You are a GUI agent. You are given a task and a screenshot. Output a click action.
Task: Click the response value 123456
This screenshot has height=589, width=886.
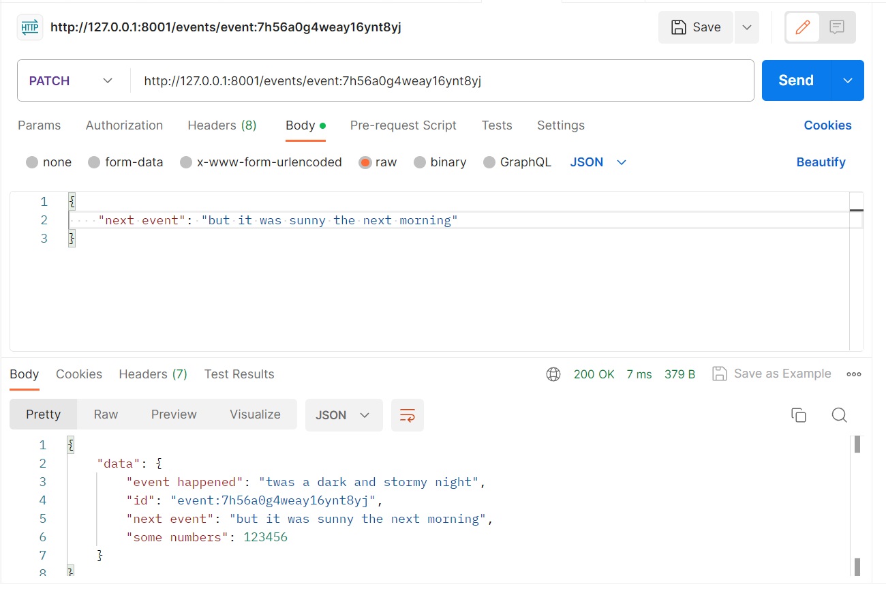(265, 537)
